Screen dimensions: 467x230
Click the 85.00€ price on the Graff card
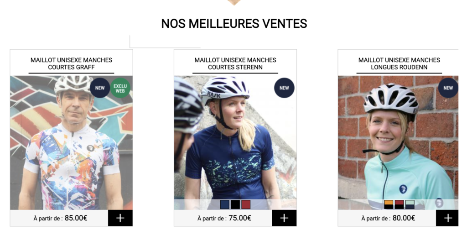(76, 218)
